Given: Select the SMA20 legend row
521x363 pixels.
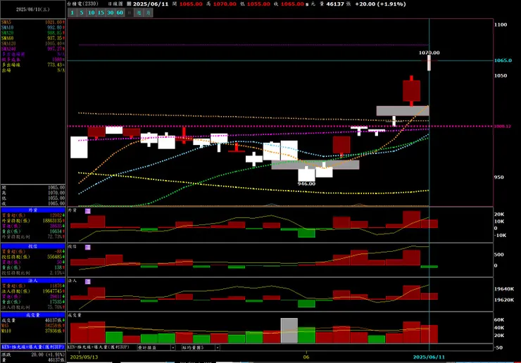Looking at the screenshot, I should point(33,33).
